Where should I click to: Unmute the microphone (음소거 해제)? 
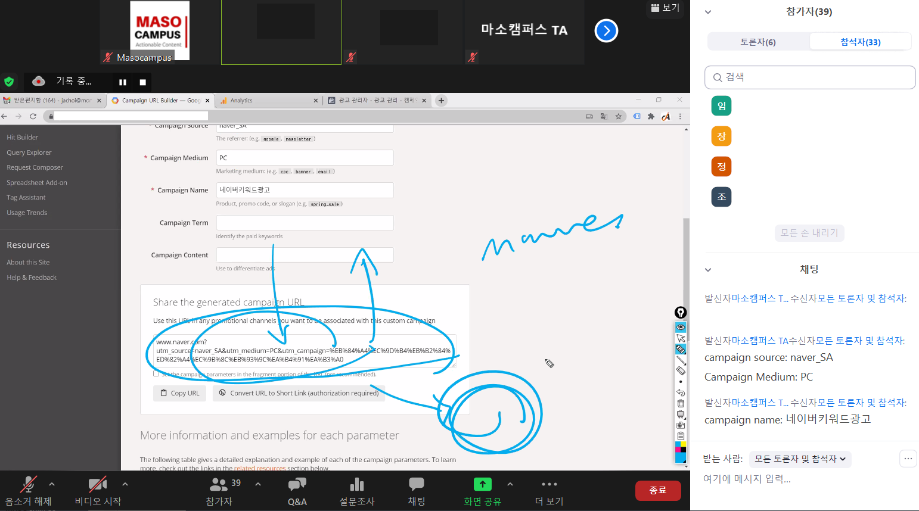(x=28, y=491)
